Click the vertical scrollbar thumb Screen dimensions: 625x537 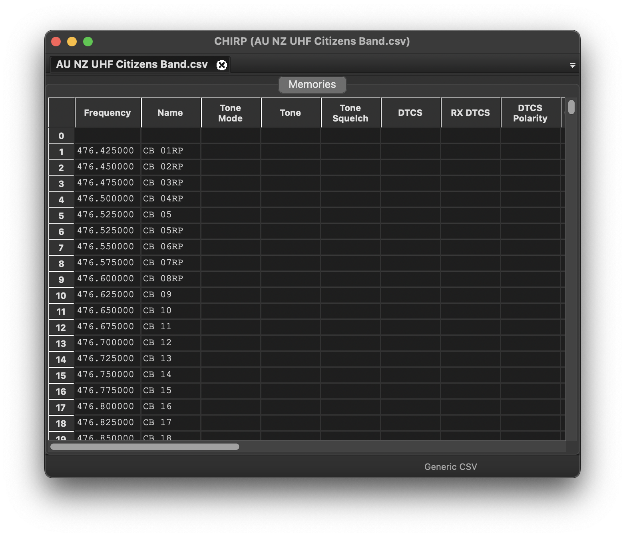click(571, 107)
